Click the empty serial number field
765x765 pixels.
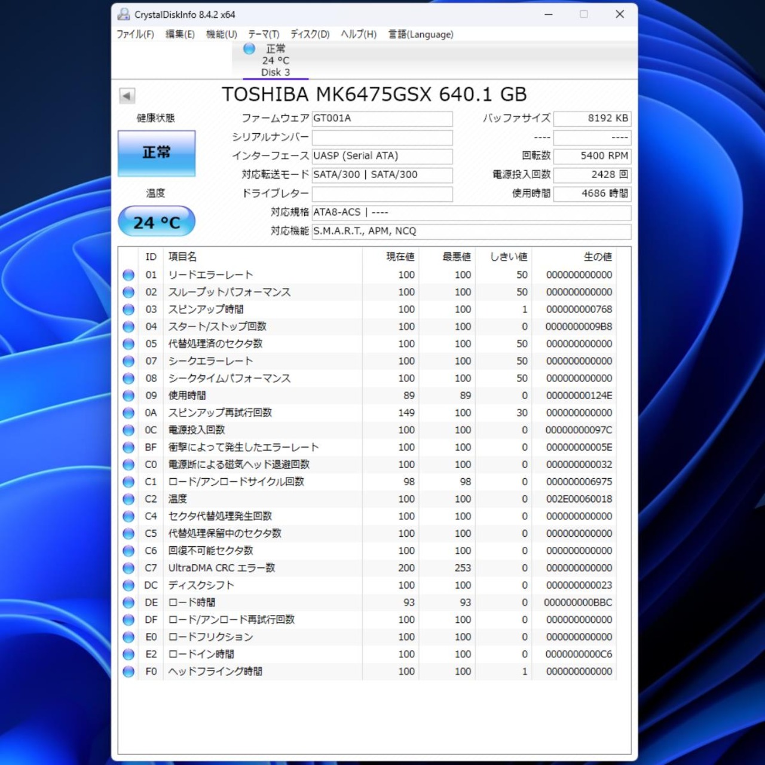coord(382,137)
